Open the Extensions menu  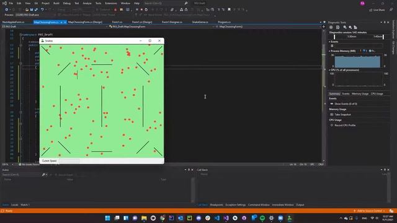(x=111, y=3)
